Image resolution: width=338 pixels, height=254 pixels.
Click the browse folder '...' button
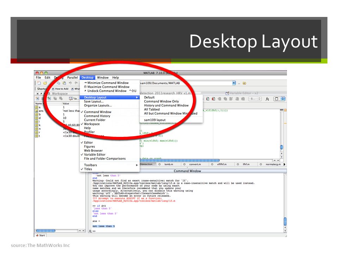(239, 83)
